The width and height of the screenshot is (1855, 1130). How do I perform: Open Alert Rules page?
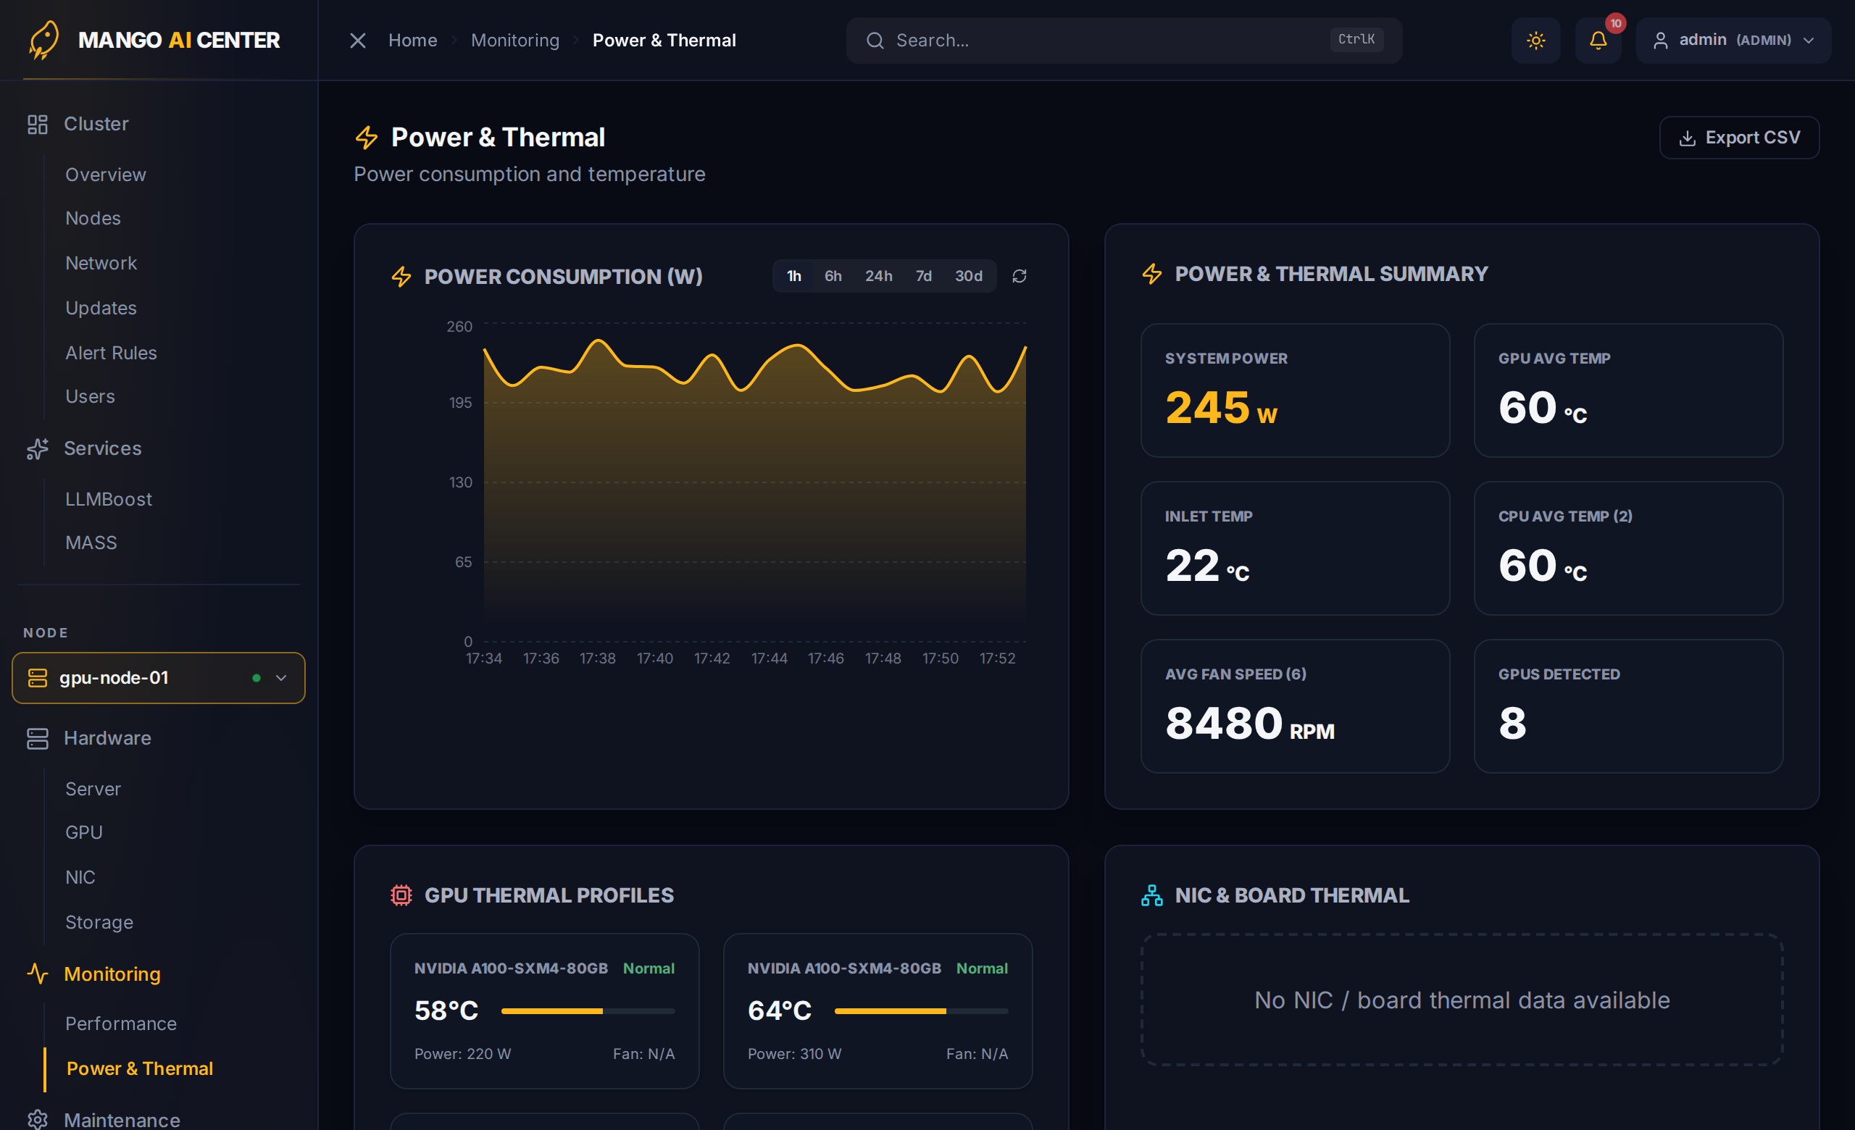[x=111, y=353]
